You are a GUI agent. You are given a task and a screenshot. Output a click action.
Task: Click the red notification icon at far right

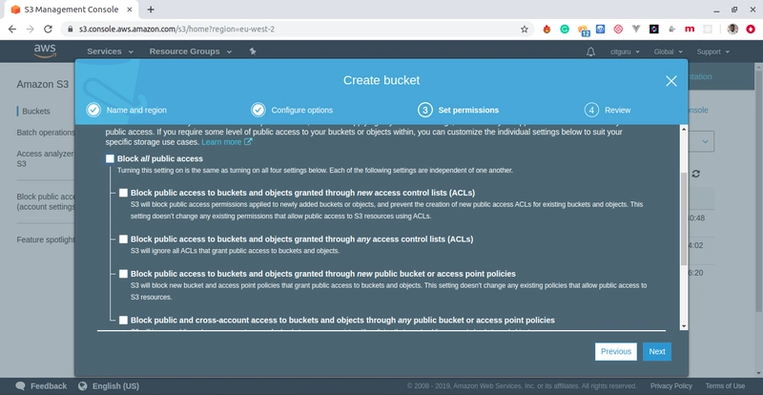751,30
